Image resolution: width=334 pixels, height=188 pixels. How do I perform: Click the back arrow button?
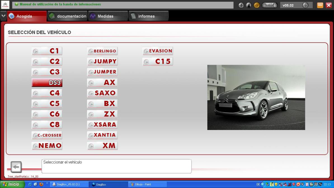(x=16, y=167)
